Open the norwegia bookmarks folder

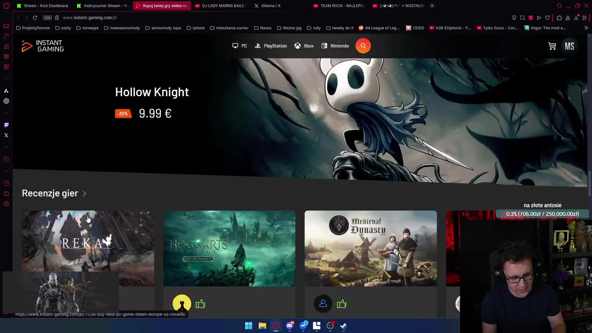tap(87, 28)
